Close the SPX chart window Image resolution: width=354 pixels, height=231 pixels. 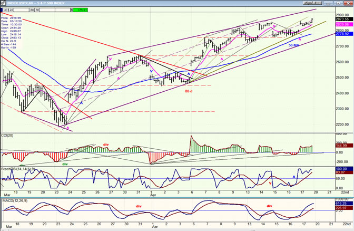pos(348,3)
